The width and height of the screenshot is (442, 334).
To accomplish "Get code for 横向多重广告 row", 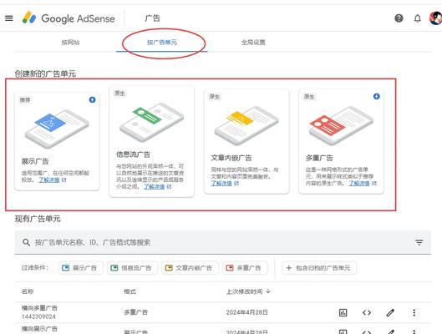I will click(x=367, y=312).
